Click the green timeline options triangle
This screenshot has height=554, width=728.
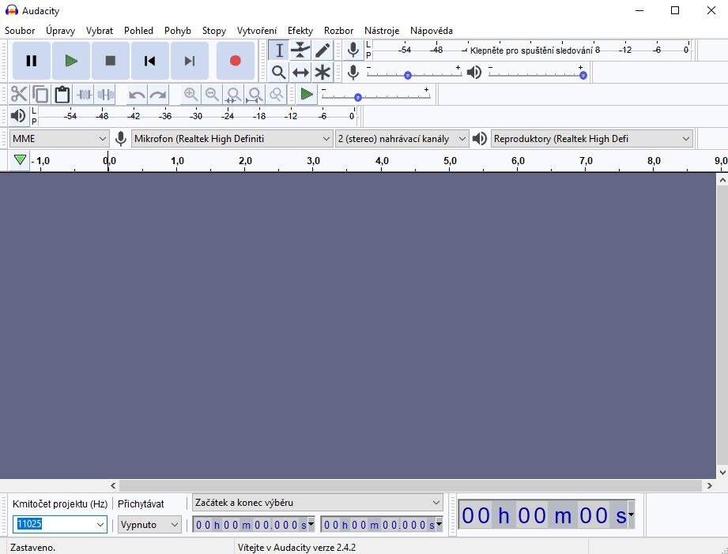20,160
